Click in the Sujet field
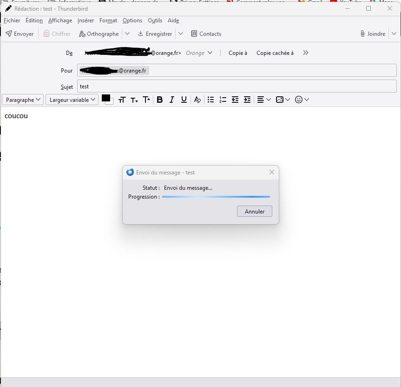The height and width of the screenshot is (387, 401). [237, 87]
